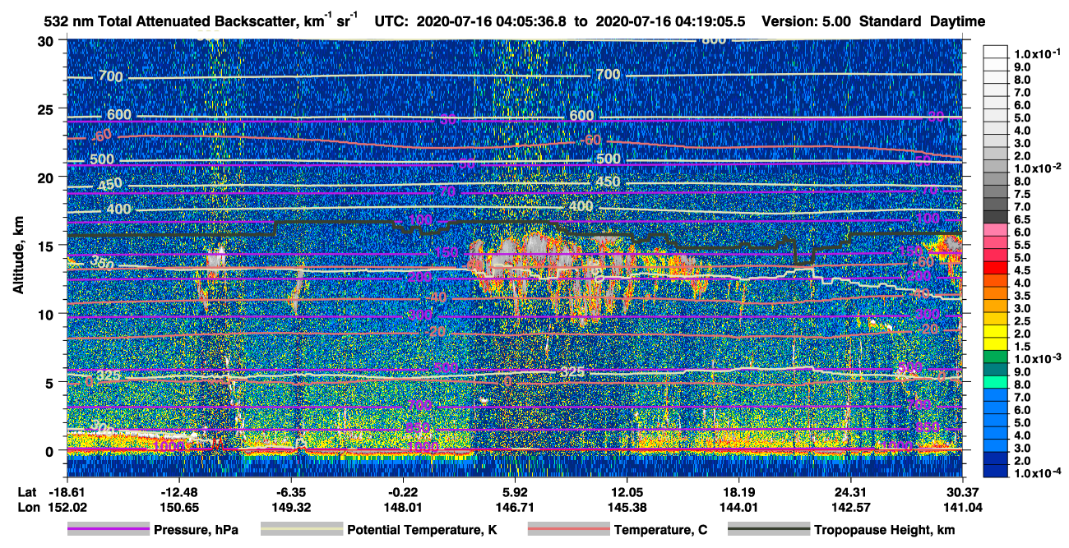The image size is (1069, 548).
Task: Click the 'Lat' row label under the plot
Action: [26, 492]
